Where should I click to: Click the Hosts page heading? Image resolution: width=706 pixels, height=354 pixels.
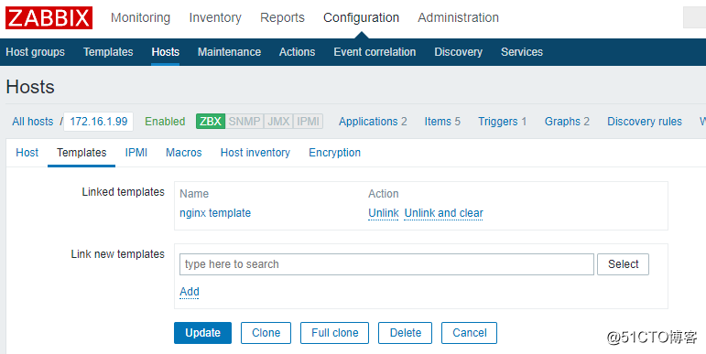pos(30,87)
